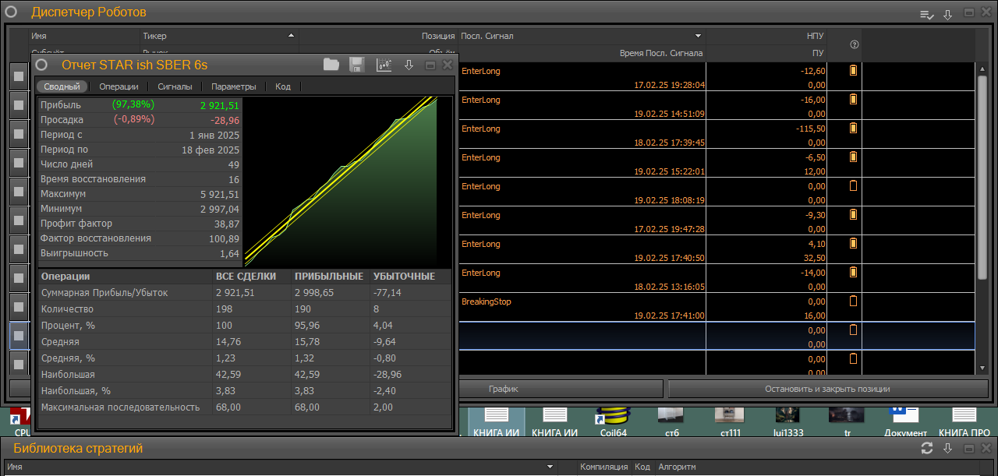Click the refresh icon in Библиотека стратегий

coord(927,448)
